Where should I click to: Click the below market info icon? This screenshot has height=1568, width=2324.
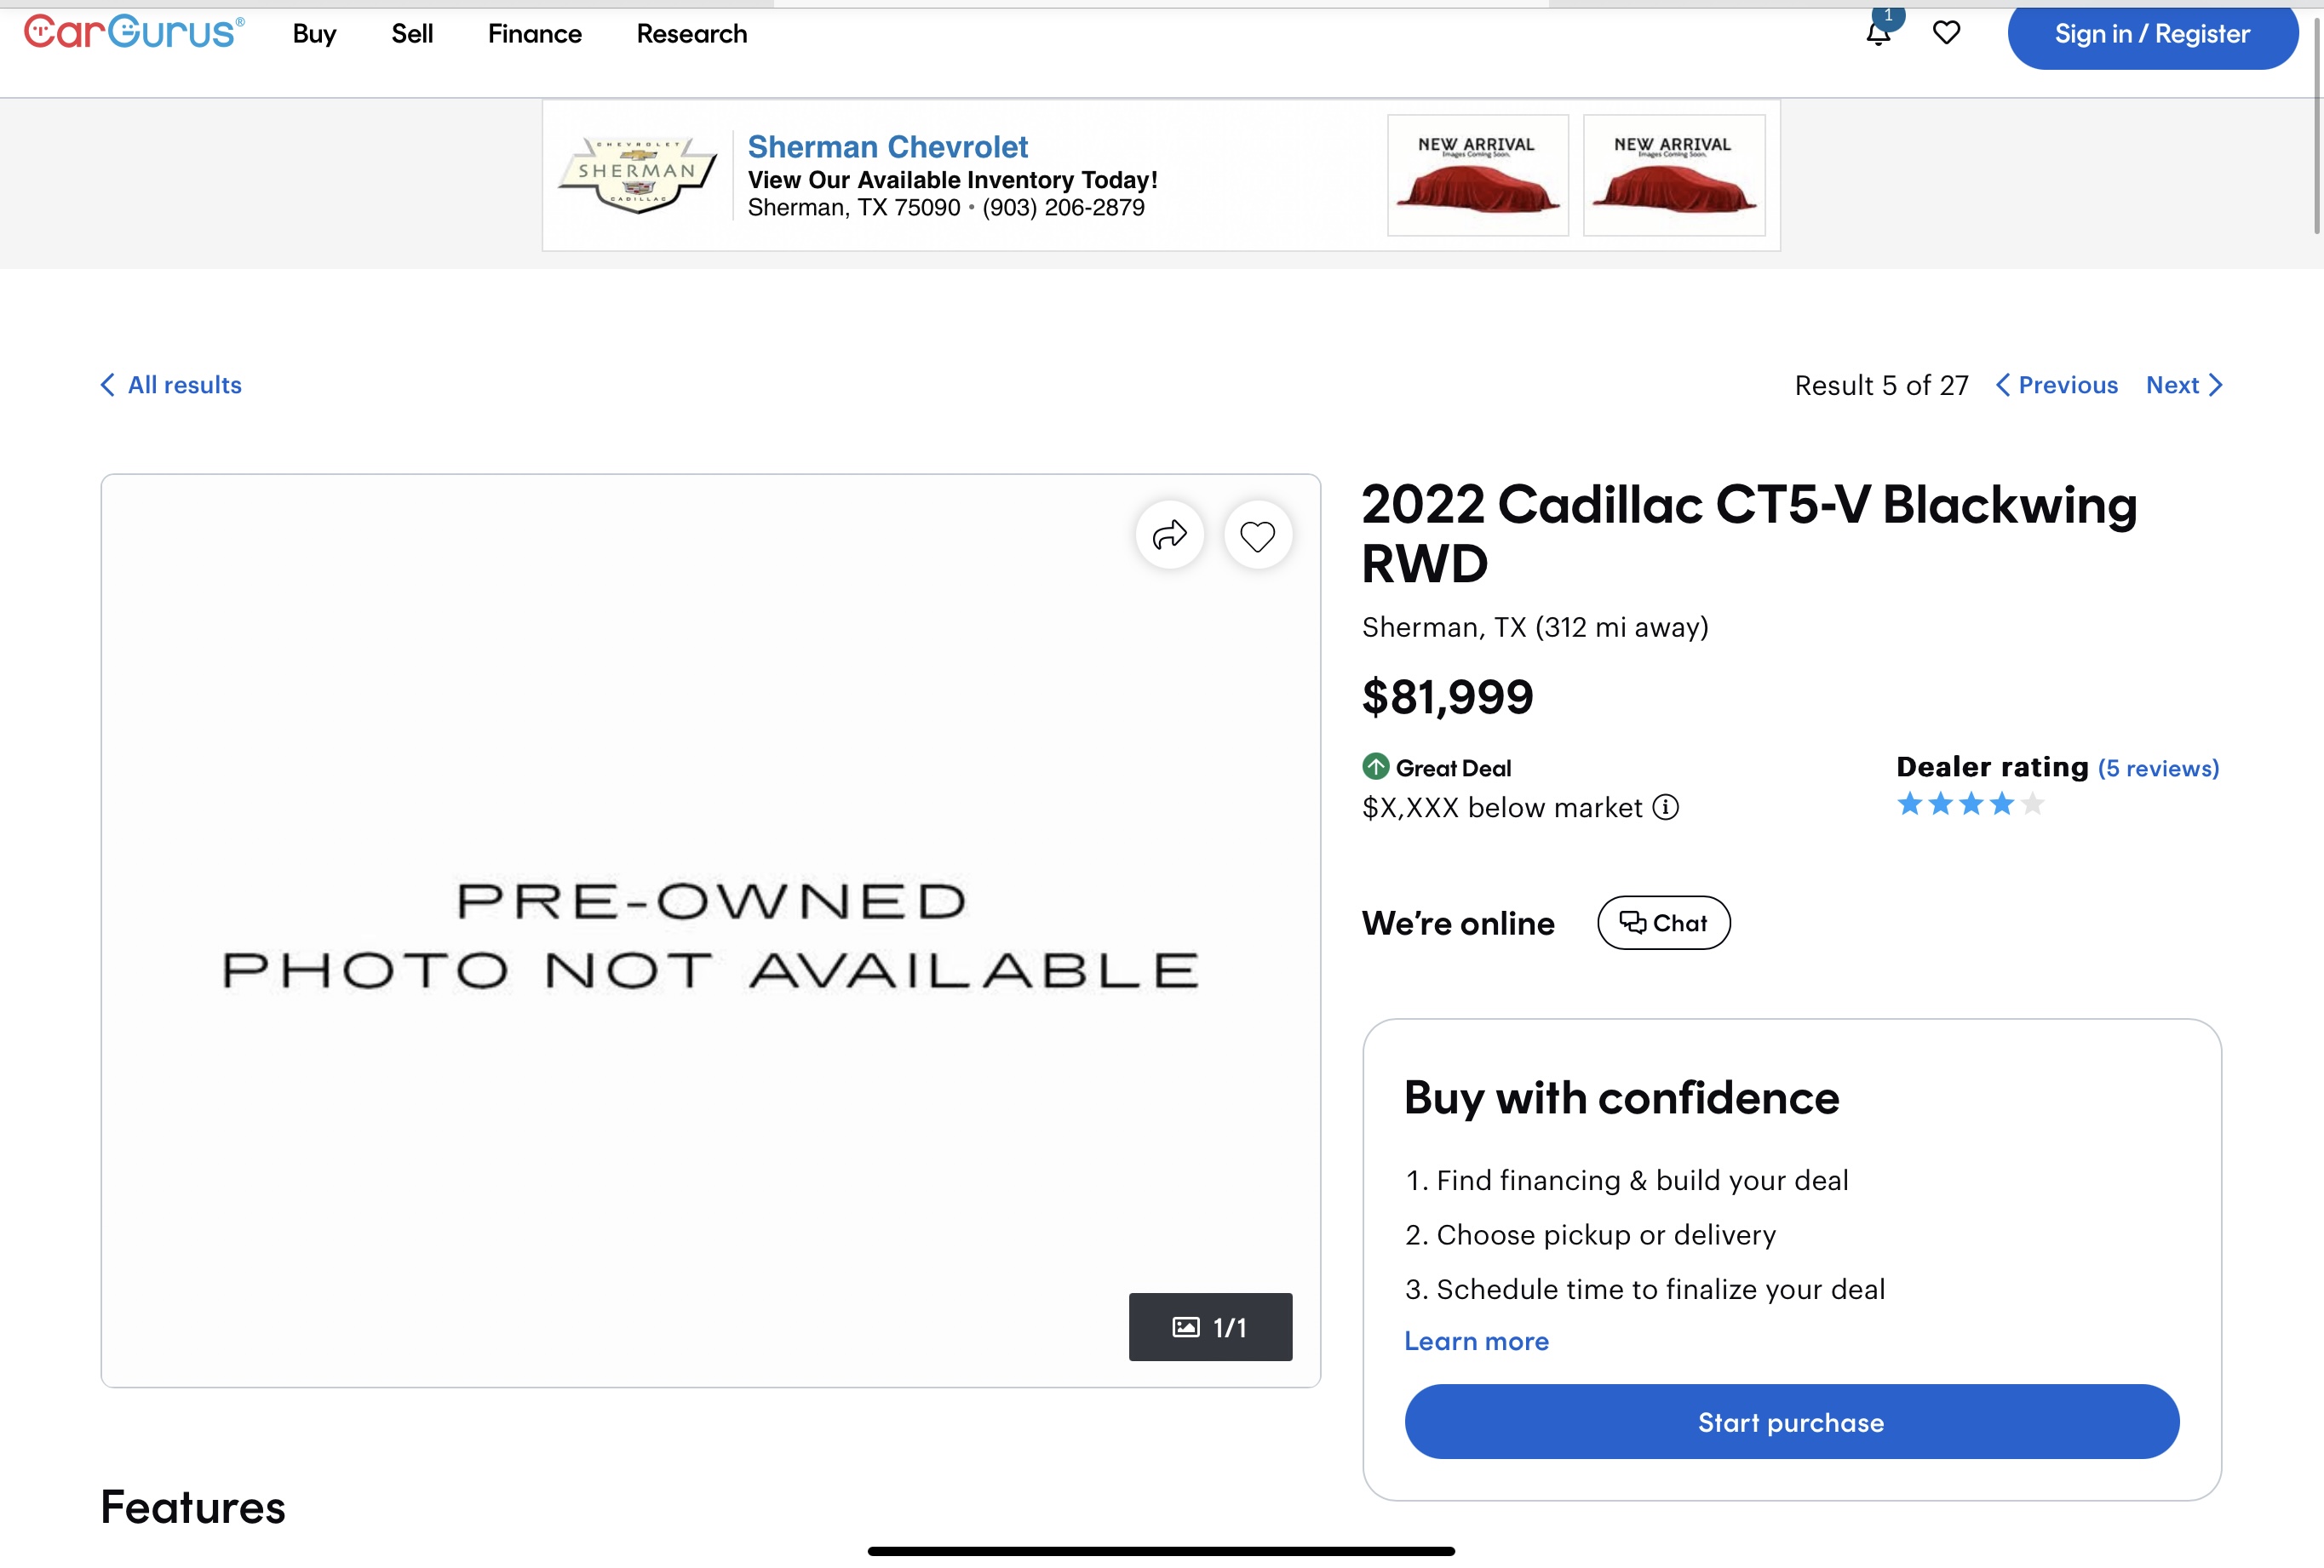(x=1665, y=806)
